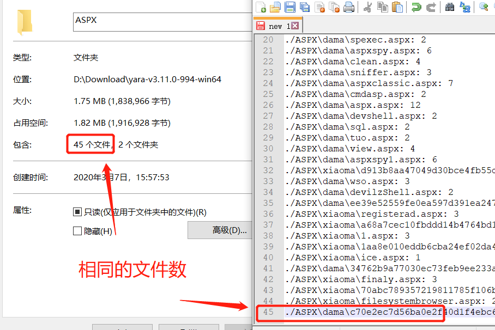Image resolution: width=495 pixels, height=330 pixels.
Task: Click the unsaved red disk icon on the tab
Action: (x=261, y=26)
